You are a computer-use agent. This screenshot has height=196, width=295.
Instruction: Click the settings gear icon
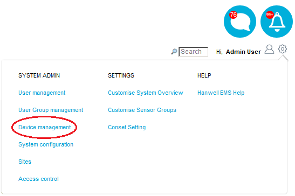click(x=283, y=49)
